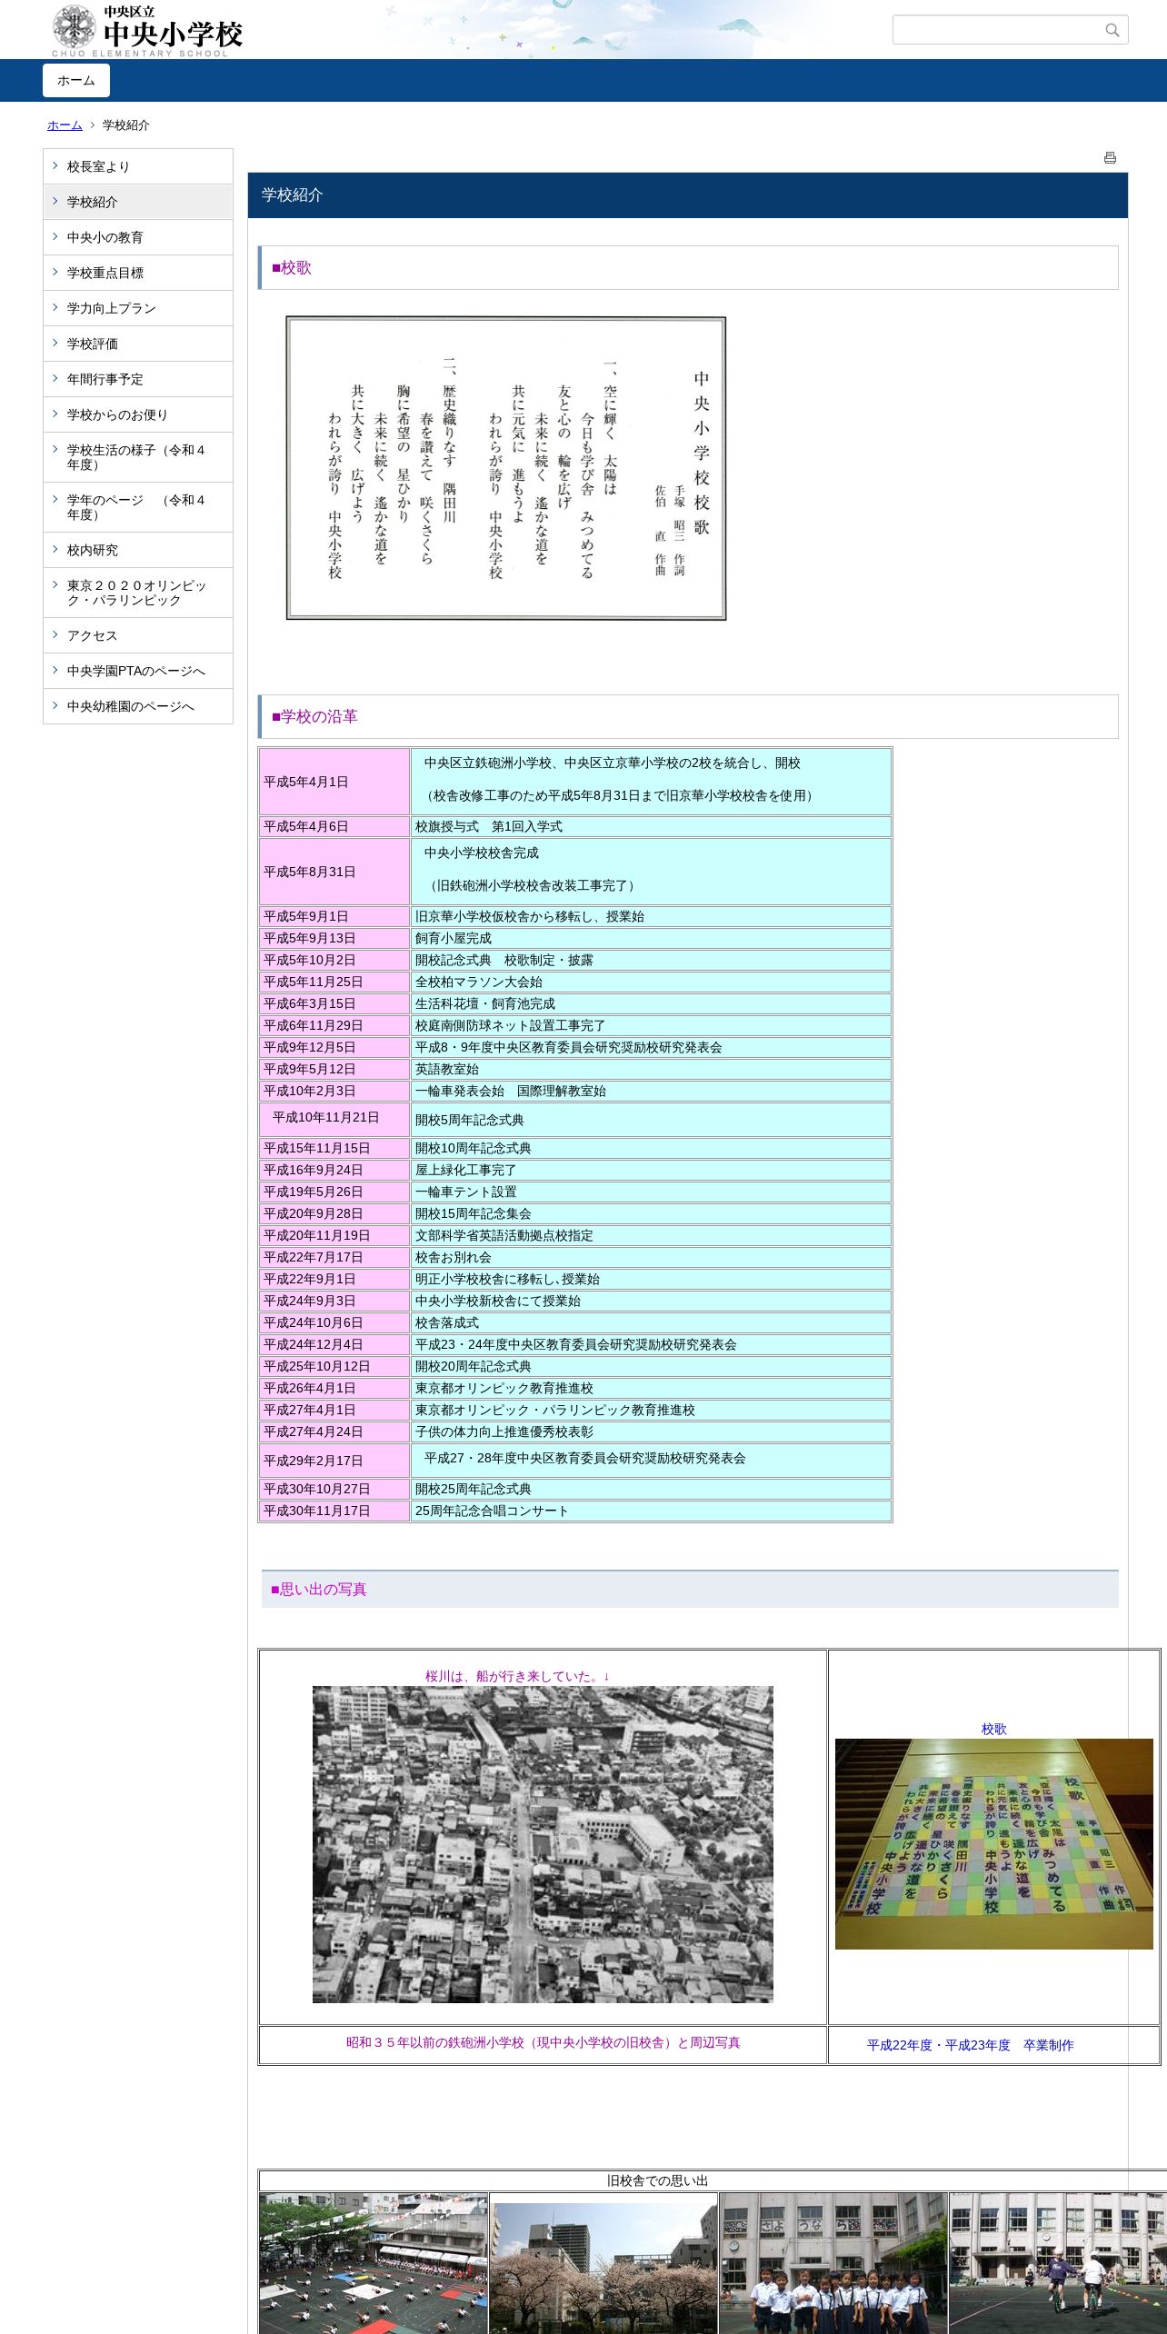The width and height of the screenshot is (1167, 2334).
Task: Click the school song lyrics image
Action: [506, 468]
